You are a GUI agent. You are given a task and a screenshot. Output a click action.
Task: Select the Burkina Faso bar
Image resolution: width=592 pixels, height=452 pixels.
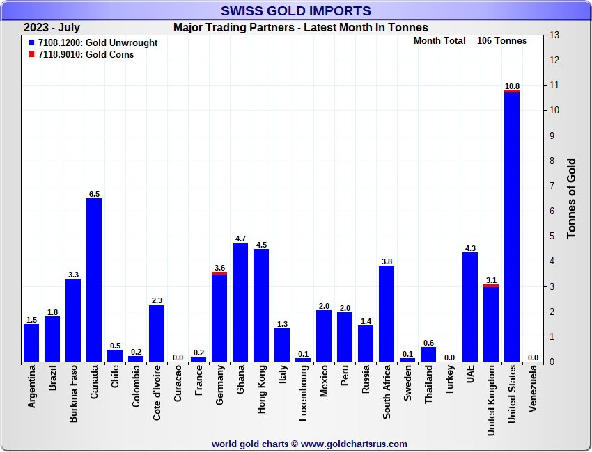tap(73, 320)
